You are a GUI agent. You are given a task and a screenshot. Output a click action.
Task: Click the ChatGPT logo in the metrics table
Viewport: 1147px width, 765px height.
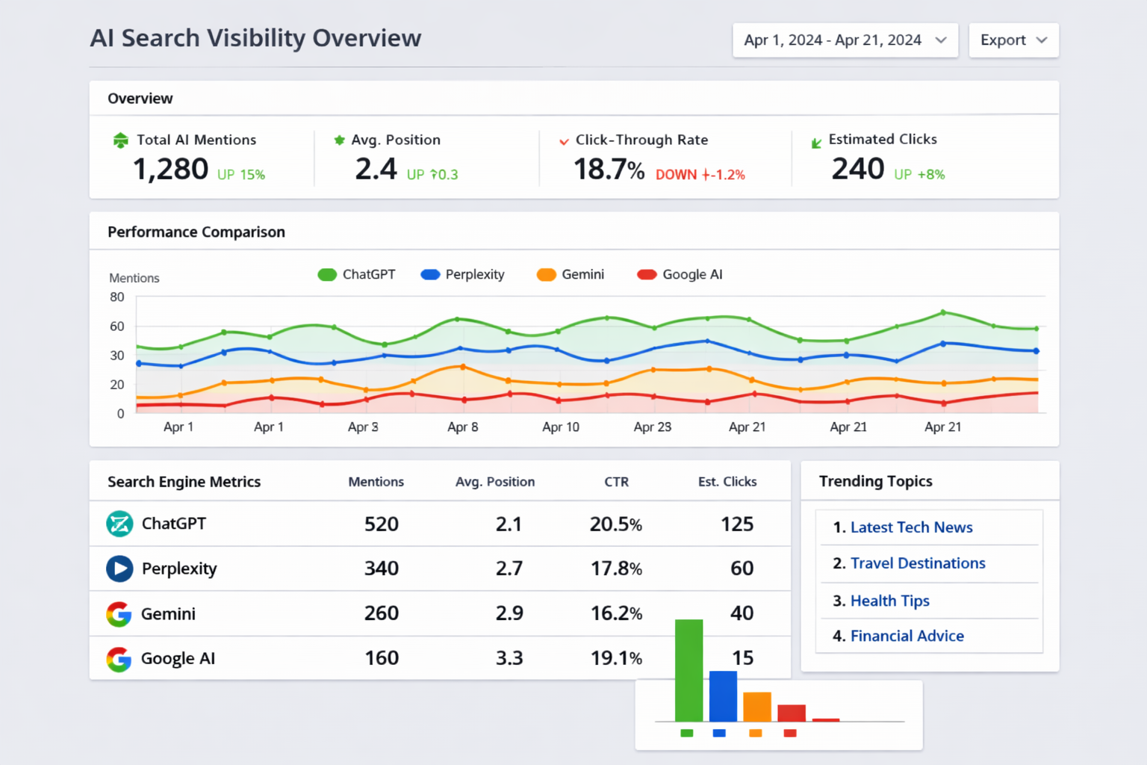(119, 524)
